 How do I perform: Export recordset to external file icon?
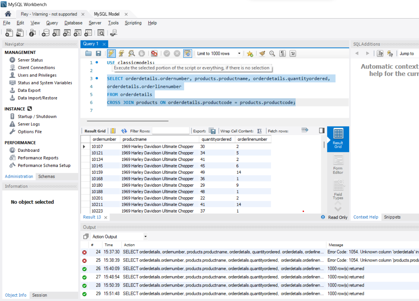pos(212,131)
